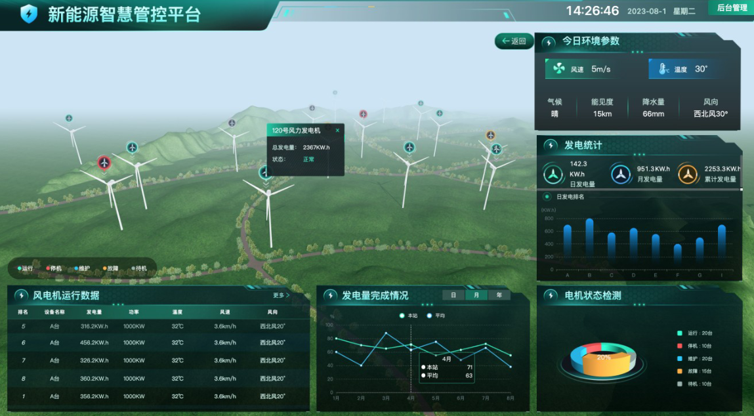Click bar B in daily ranking chart
Viewport: 754px width, 416px height.
coord(589,239)
